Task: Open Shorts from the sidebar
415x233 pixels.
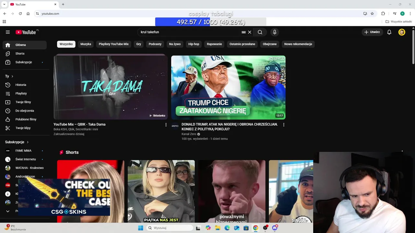Action: pyautogui.click(x=25, y=53)
